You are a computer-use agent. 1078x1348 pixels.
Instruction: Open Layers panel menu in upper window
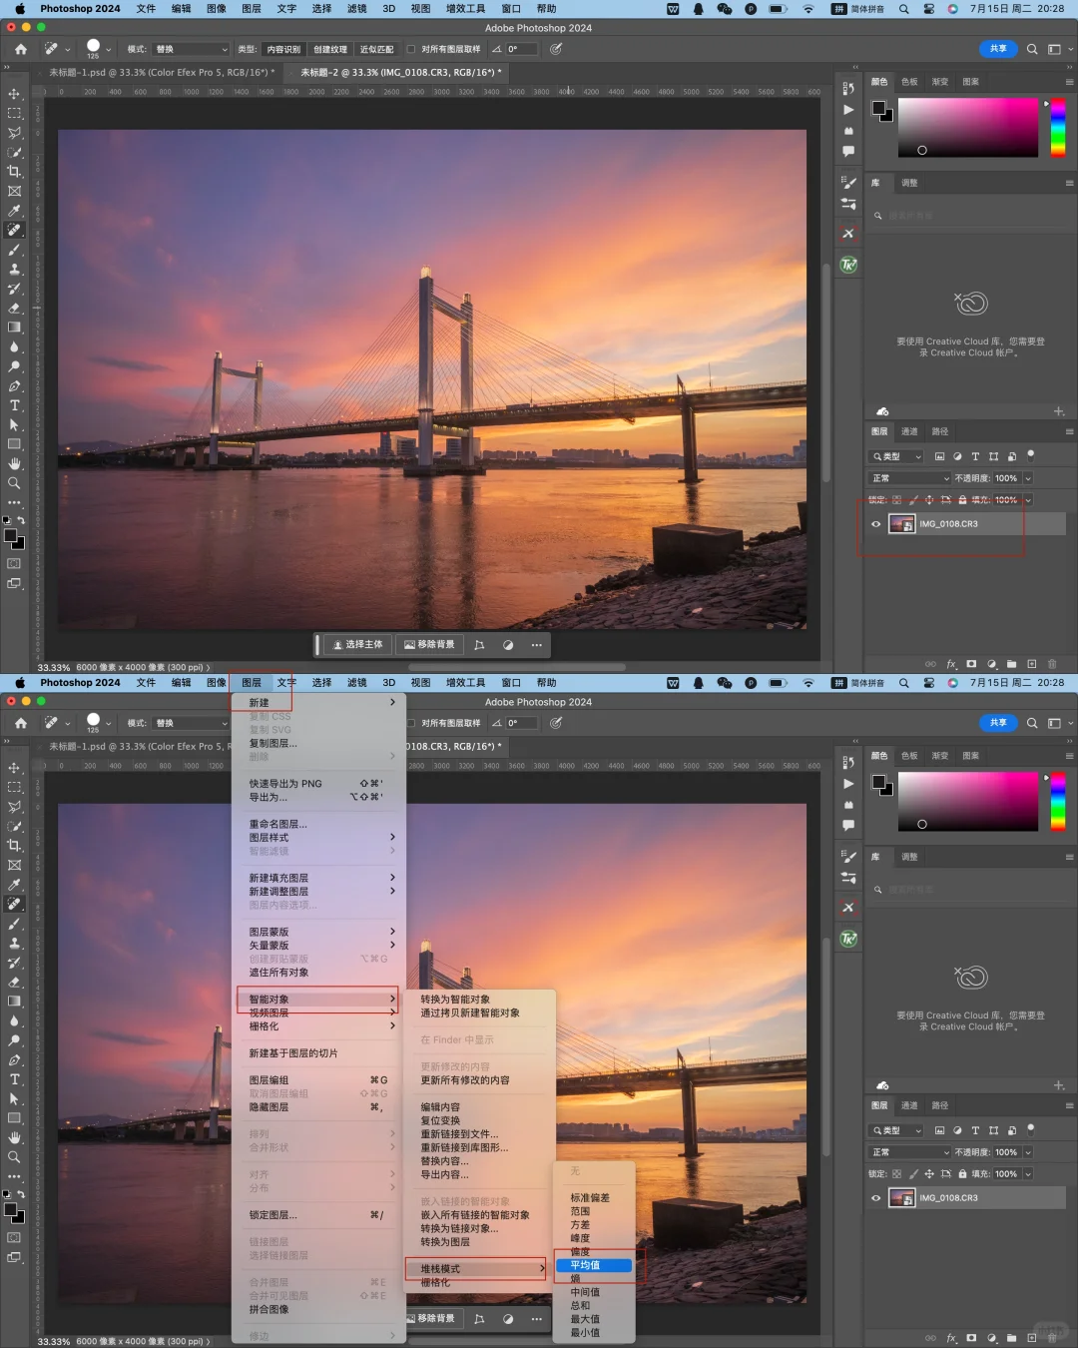pos(1069,432)
